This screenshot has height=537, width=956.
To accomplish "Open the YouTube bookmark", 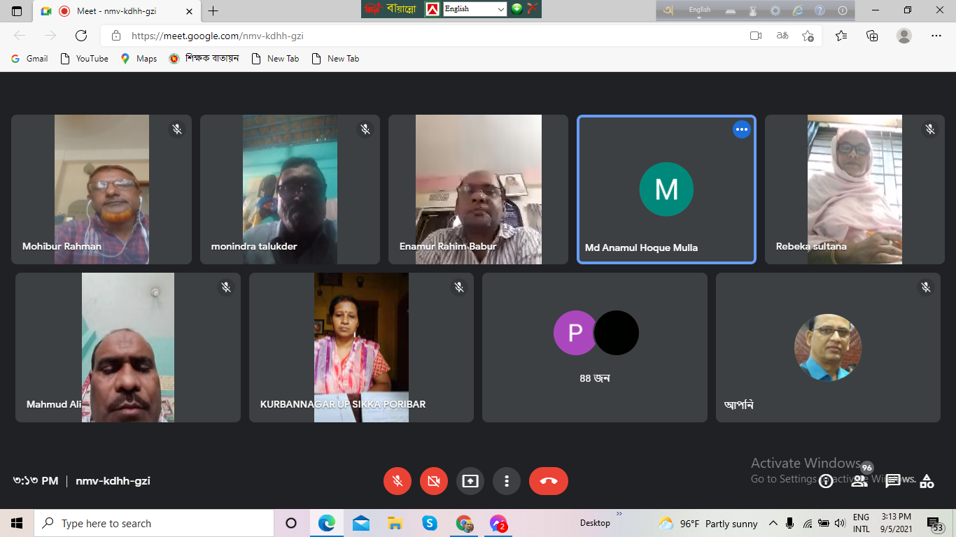I will coord(85,59).
